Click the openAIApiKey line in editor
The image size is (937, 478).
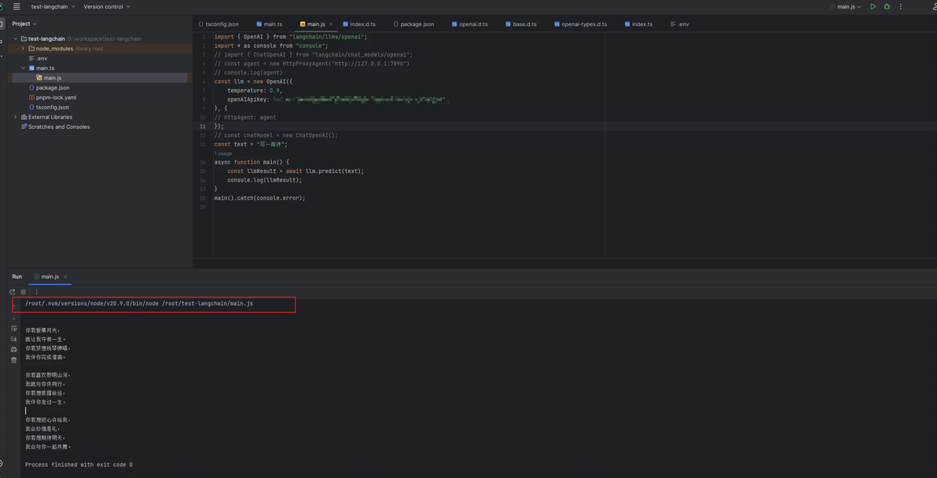(x=338, y=99)
